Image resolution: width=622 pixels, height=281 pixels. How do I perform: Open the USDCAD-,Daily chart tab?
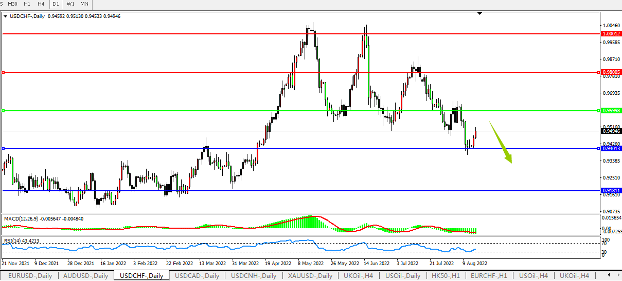(x=196, y=276)
